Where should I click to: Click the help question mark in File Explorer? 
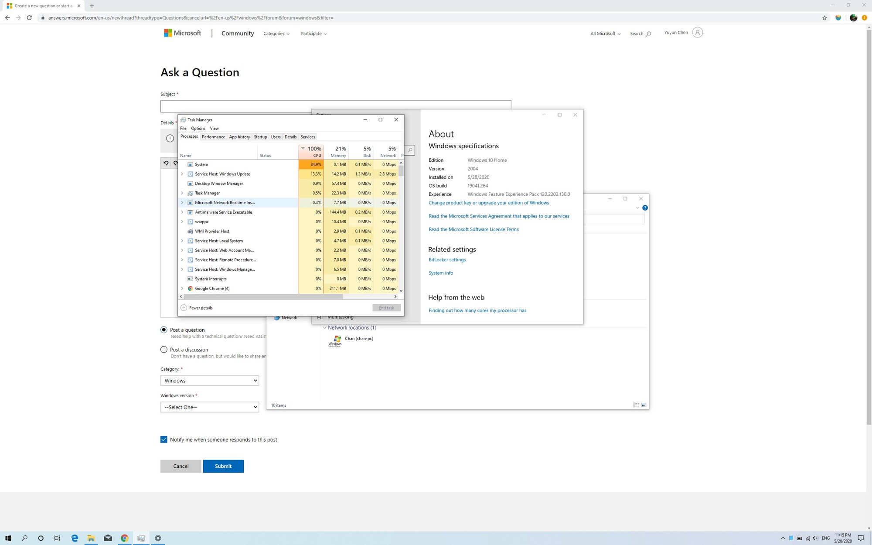coord(645,208)
